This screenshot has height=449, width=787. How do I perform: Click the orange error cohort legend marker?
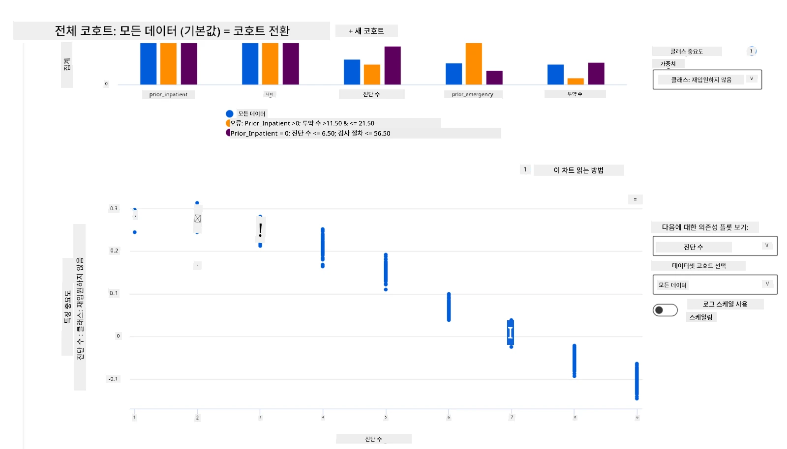228,123
